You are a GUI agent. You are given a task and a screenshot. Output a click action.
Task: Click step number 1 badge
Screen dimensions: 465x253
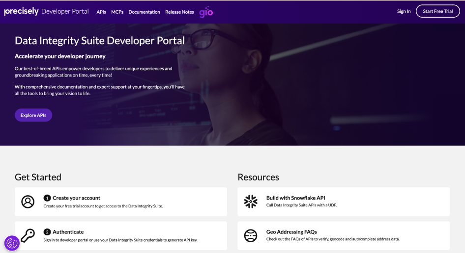(x=47, y=198)
